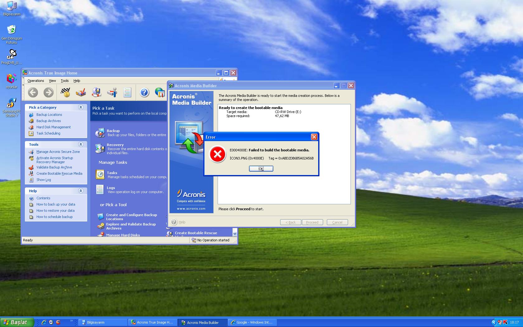Click the Back navigation arrow in toolbar

click(x=33, y=92)
